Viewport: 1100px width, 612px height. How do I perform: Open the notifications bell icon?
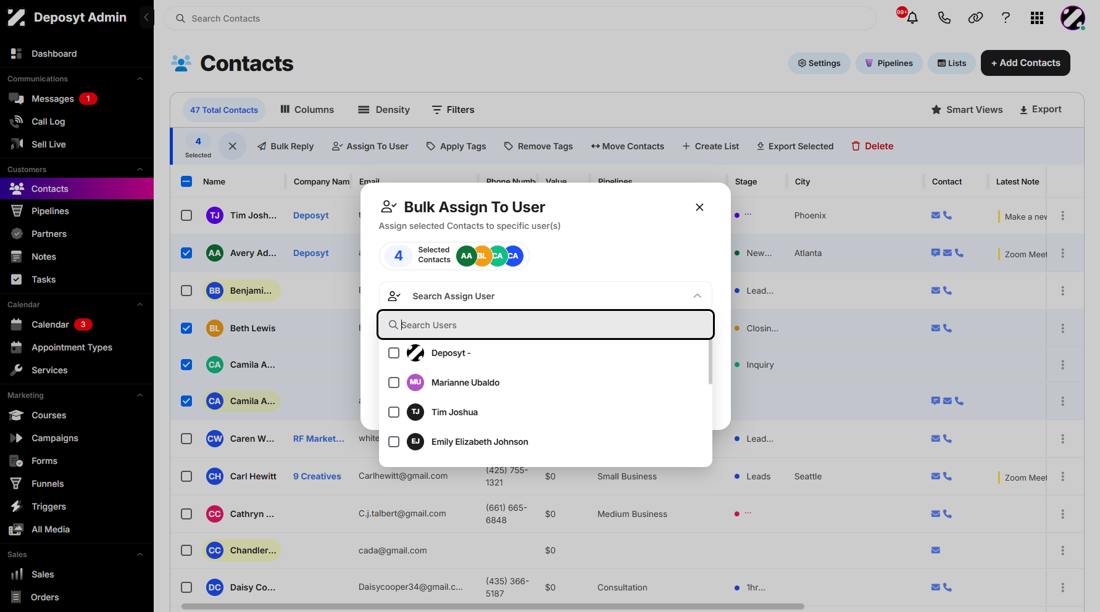point(912,18)
